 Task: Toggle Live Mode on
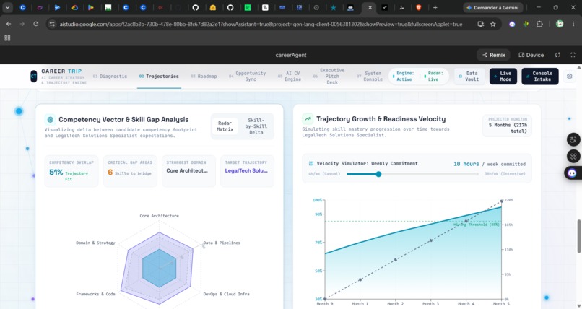click(503, 76)
